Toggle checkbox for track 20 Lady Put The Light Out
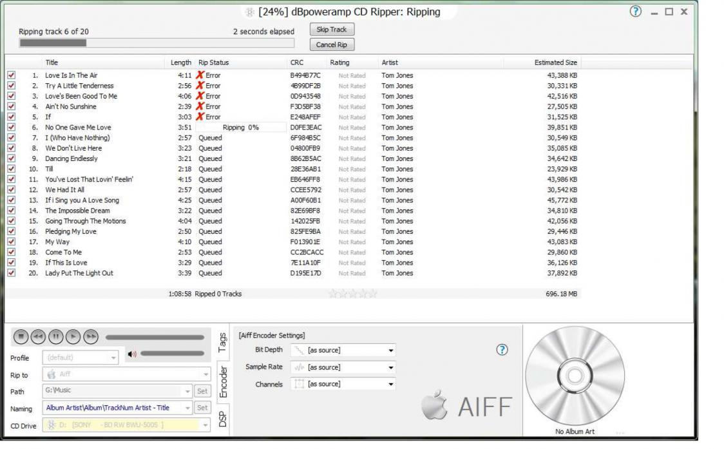 pos(11,273)
